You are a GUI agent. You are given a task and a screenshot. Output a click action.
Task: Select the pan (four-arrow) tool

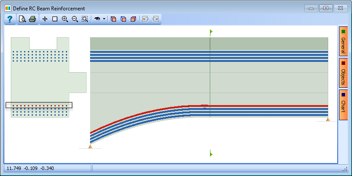[x=45, y=19]
